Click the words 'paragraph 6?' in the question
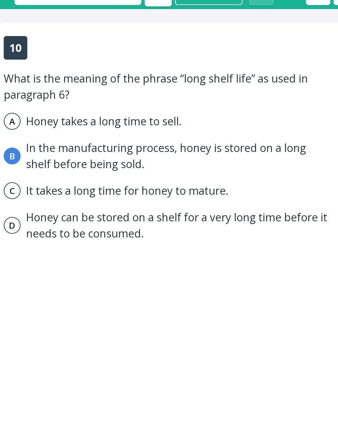This screenshot has height=446, width=338. 36,95
